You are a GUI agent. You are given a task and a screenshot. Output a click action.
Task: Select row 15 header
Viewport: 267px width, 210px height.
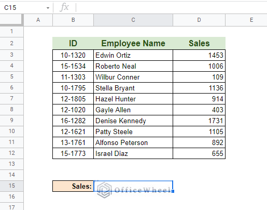coord(11,186)
